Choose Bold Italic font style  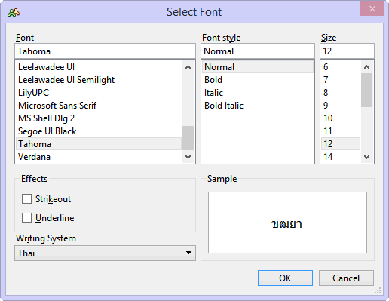(258, 106)
